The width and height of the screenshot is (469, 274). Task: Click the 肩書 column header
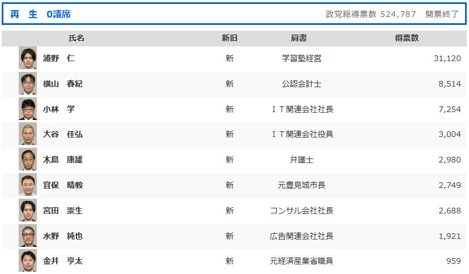tap(298, 38)
